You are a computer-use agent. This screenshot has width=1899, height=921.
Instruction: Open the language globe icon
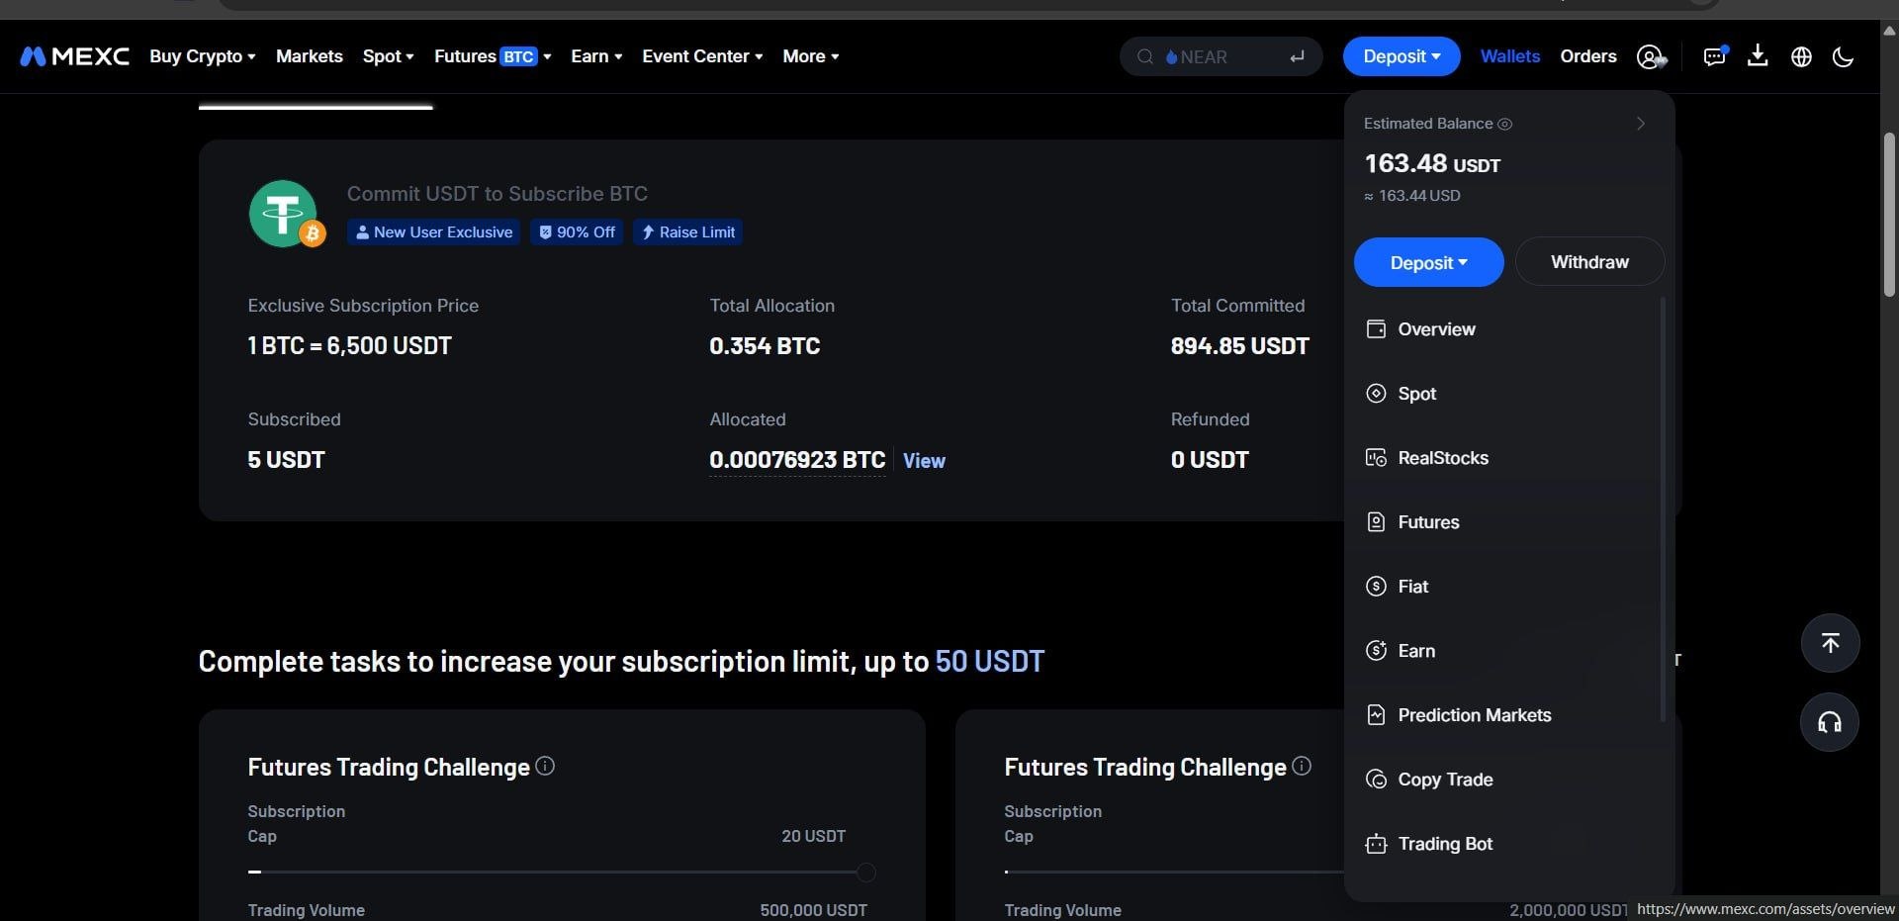point(1801,56)
